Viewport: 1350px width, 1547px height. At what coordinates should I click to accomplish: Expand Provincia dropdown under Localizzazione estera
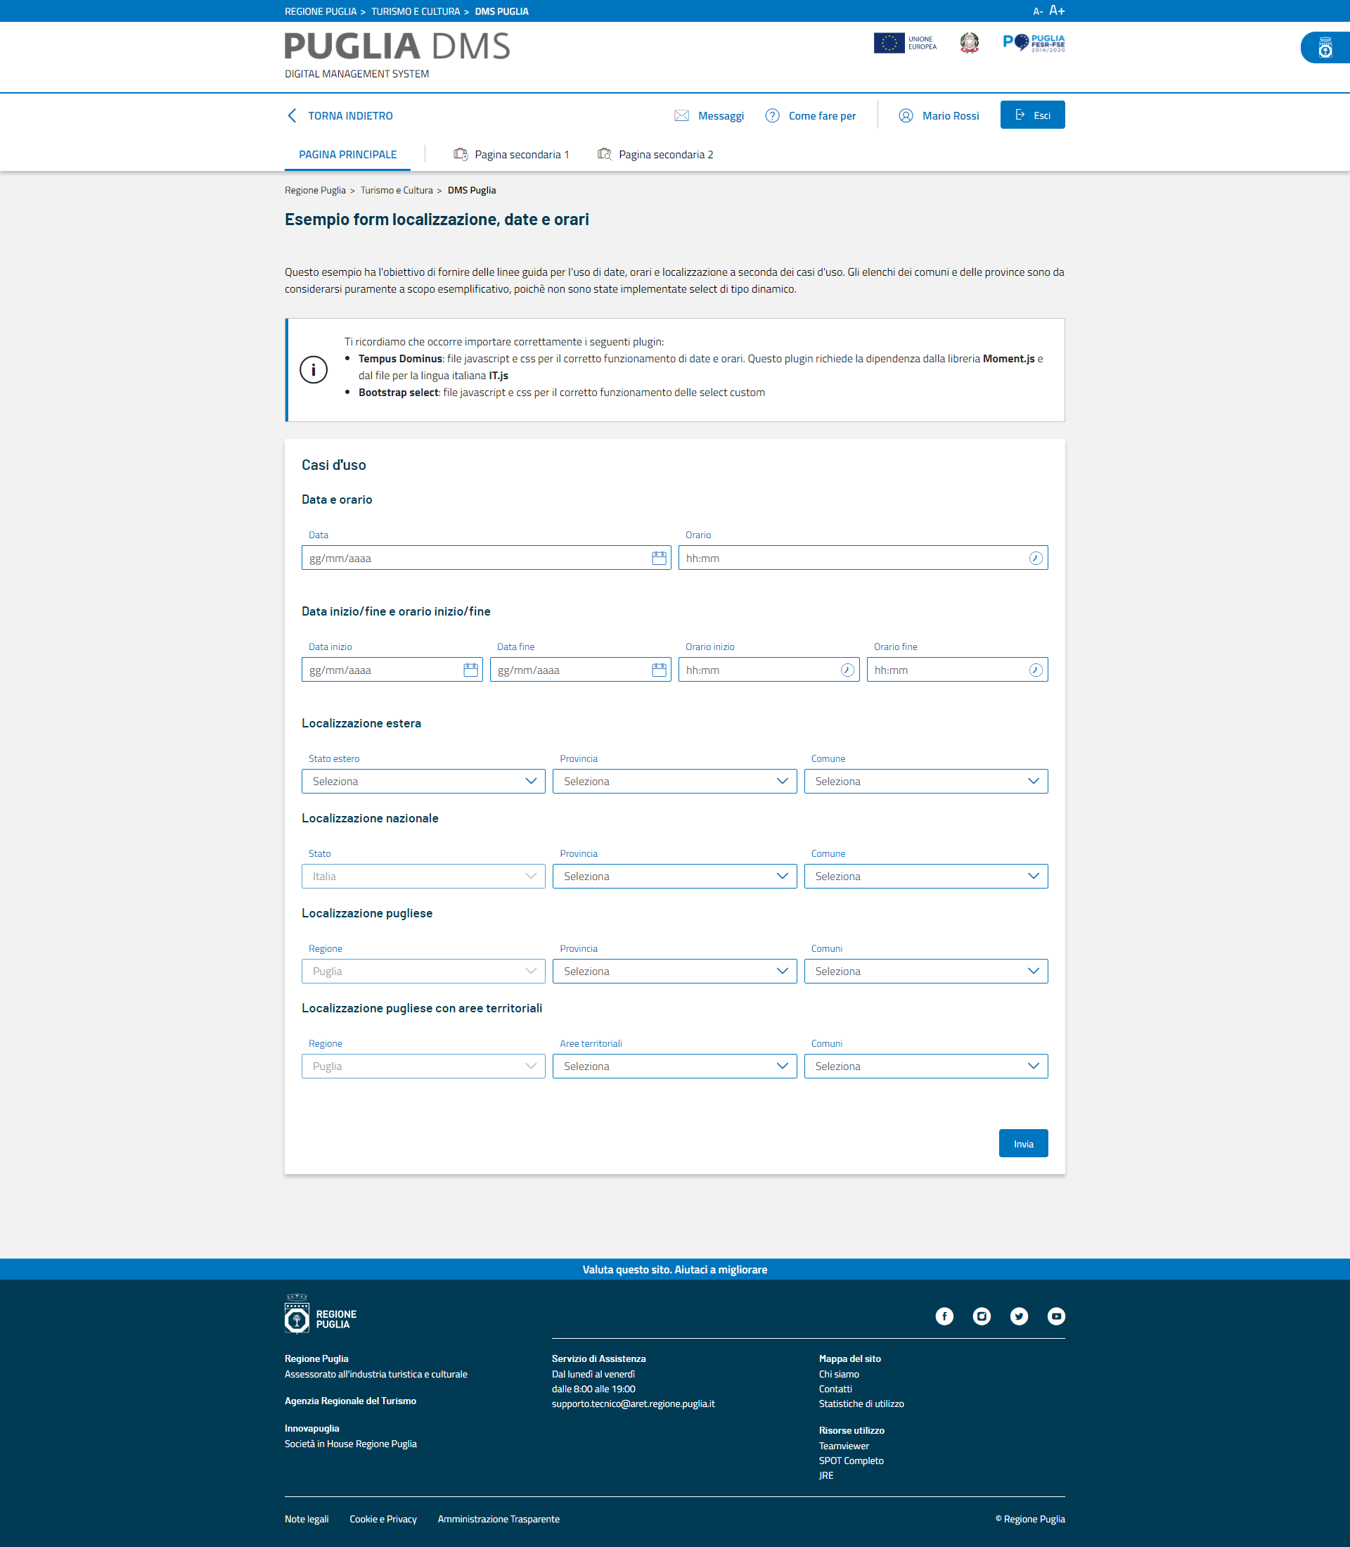tap(674, 781)
